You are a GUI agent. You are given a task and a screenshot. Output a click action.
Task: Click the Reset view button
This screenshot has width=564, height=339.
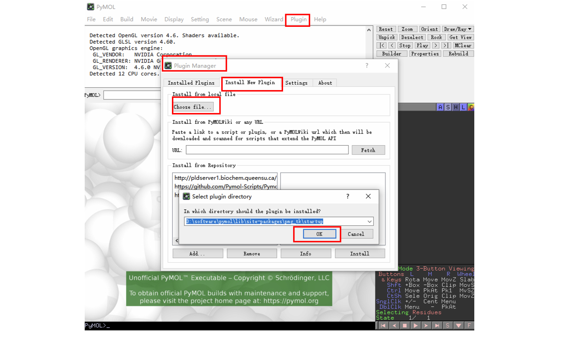click(x=386, y=29)
